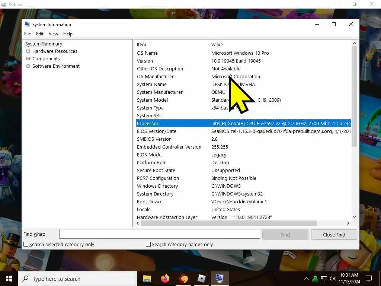Click the taskbar search magnifier icon
The height and width of the screenshot is (286, 381).
(26, 279)
